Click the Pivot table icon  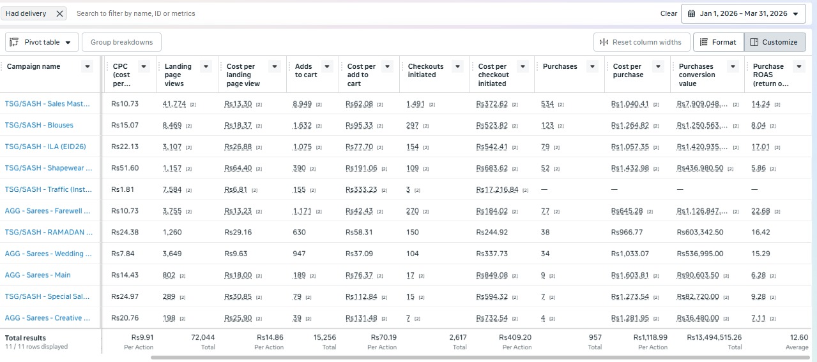pyautogui.click(x=15, y=42)
